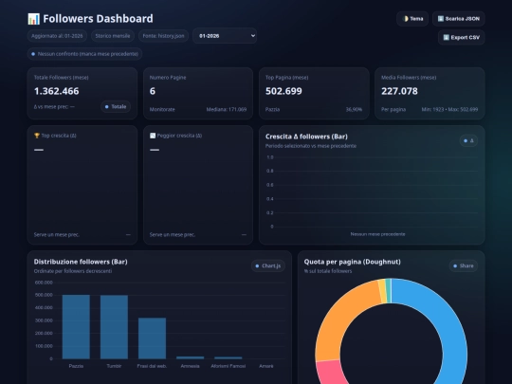Click the delta badge in Crescita chart

[468, 140]
